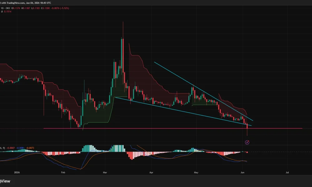Click the indicator value 0.1514
Screen dimensions: 312x187
click(x=8, y=12)
